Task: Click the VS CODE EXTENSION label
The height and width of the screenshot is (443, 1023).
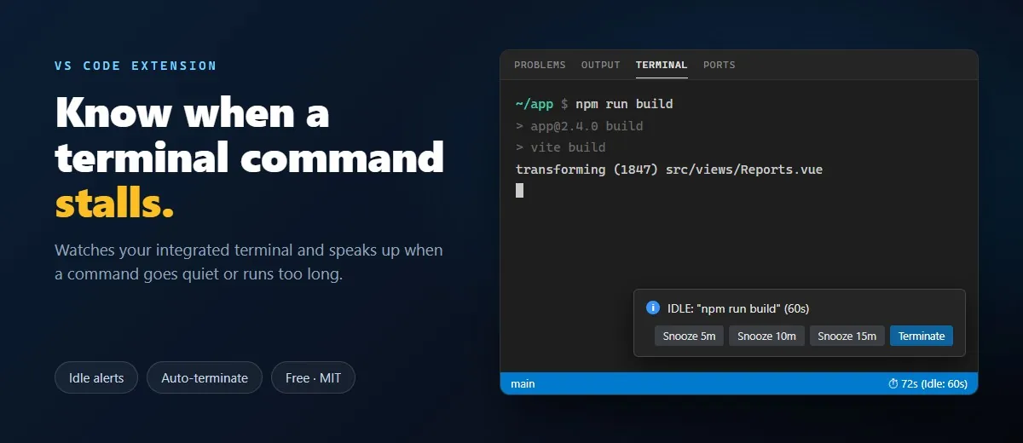Action: click(x=136, y=66)
